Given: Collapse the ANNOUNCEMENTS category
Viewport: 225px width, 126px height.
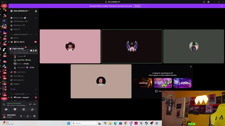Looking at the screenshot, I should tap(22, 35).
